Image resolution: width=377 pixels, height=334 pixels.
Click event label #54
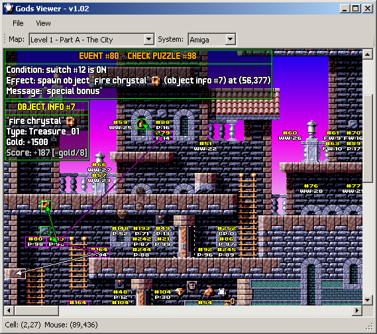click(205, 302)
